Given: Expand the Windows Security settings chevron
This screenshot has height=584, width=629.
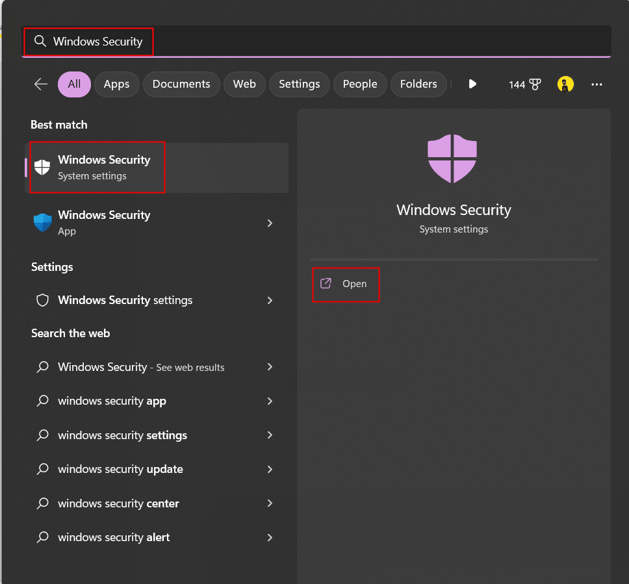Looking at the screenshot, I should click(x=270, y=300).
